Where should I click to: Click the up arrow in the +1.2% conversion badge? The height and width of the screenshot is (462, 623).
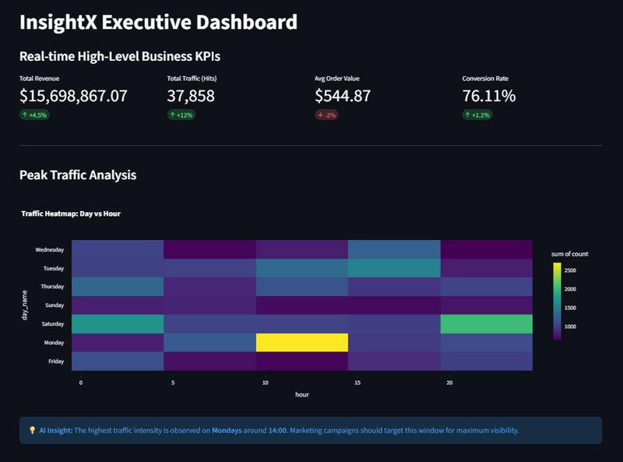pos(468,115)
